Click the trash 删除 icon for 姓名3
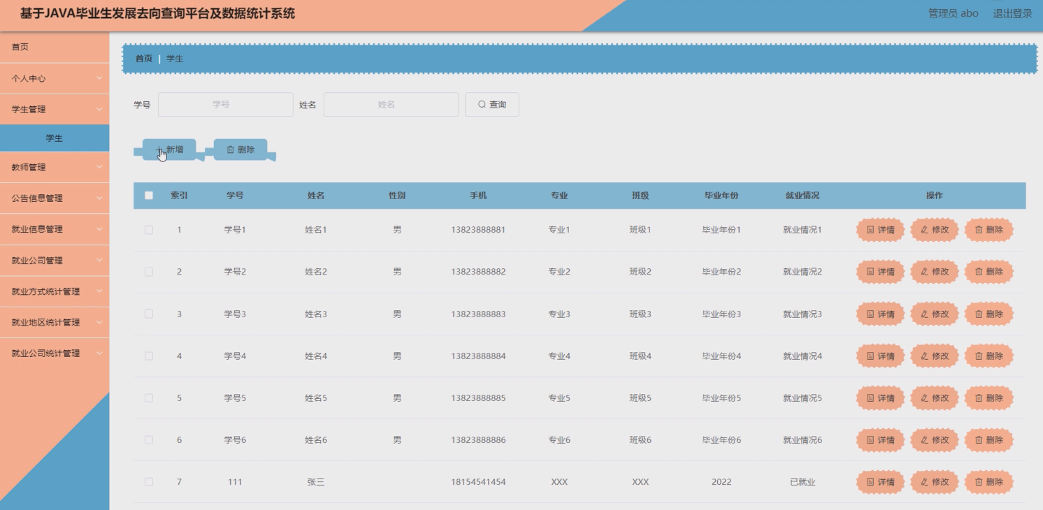The width and height of the screenshot is (1043, 510). [980, 314]
